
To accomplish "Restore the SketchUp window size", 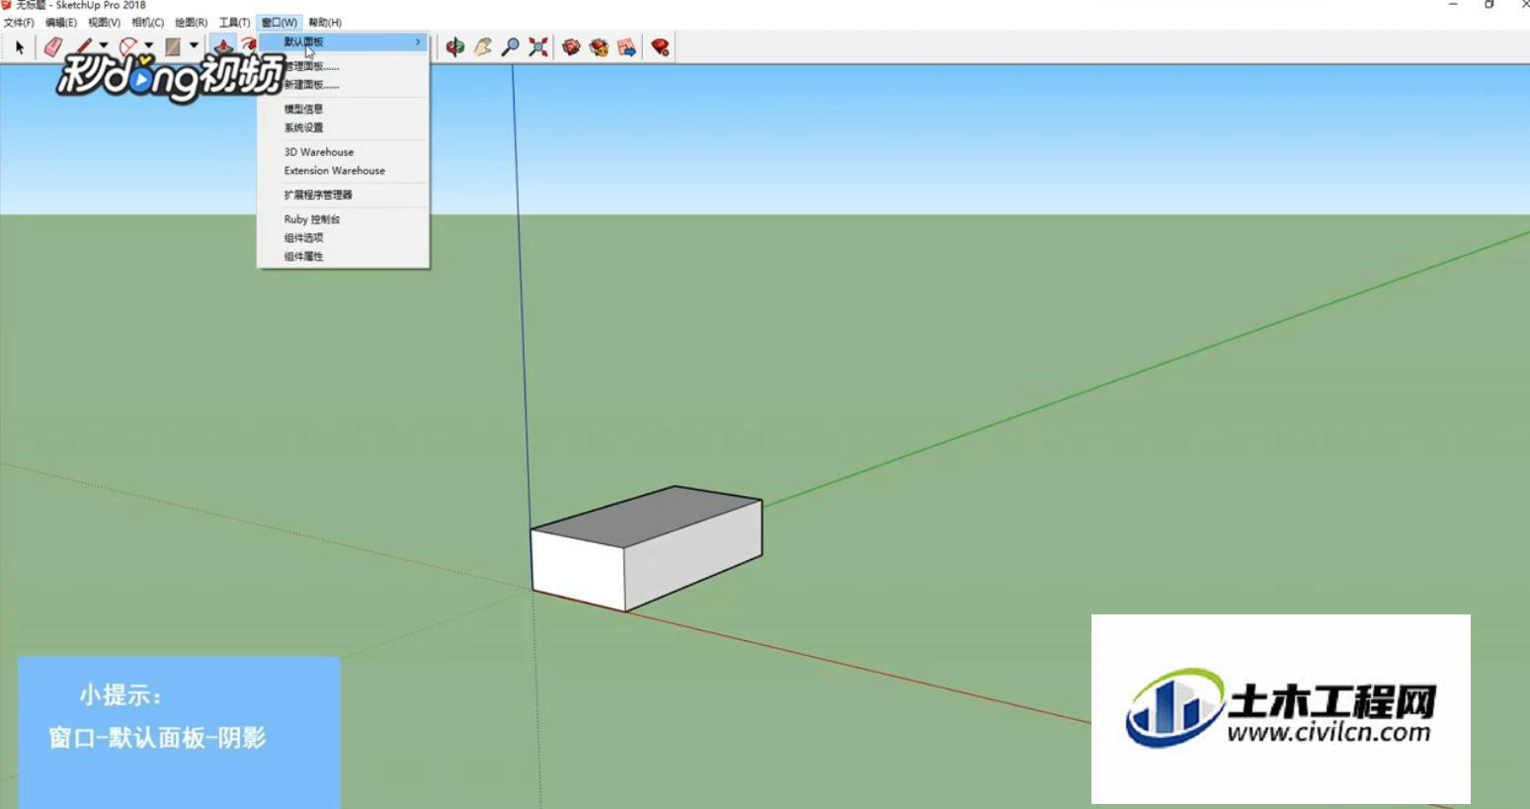I will [1489, 5].
